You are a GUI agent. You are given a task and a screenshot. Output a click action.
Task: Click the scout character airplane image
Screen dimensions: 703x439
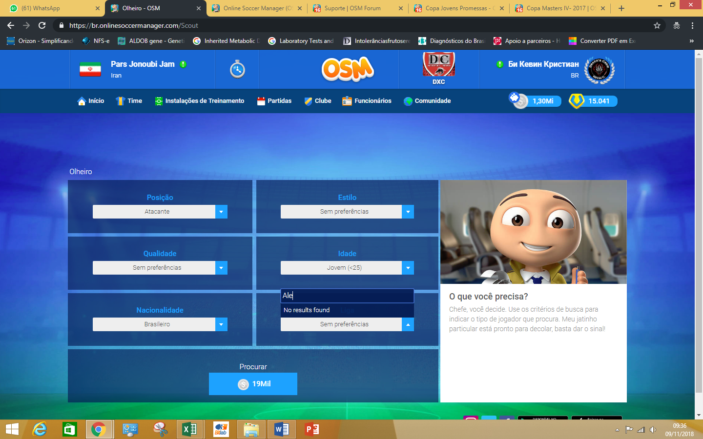534,232
